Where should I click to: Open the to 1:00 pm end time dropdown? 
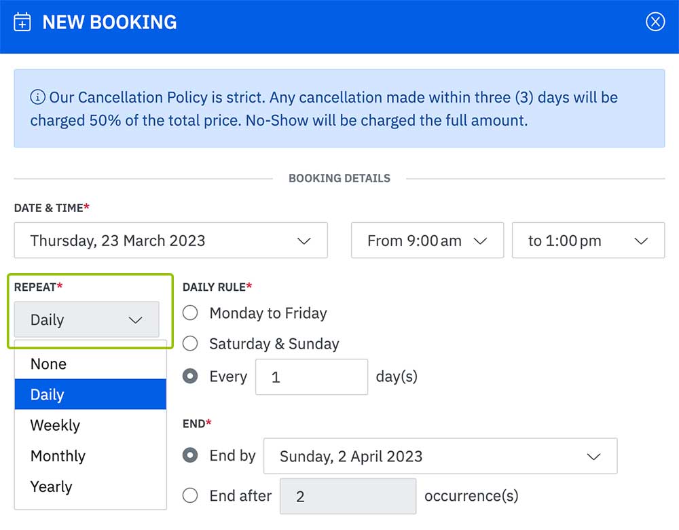pos(587,241)
